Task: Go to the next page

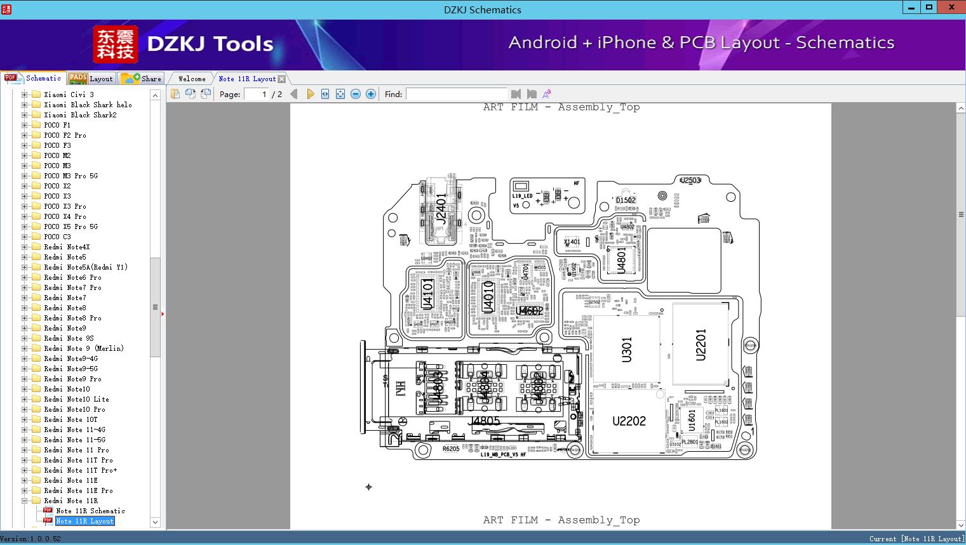Action: 310,94
